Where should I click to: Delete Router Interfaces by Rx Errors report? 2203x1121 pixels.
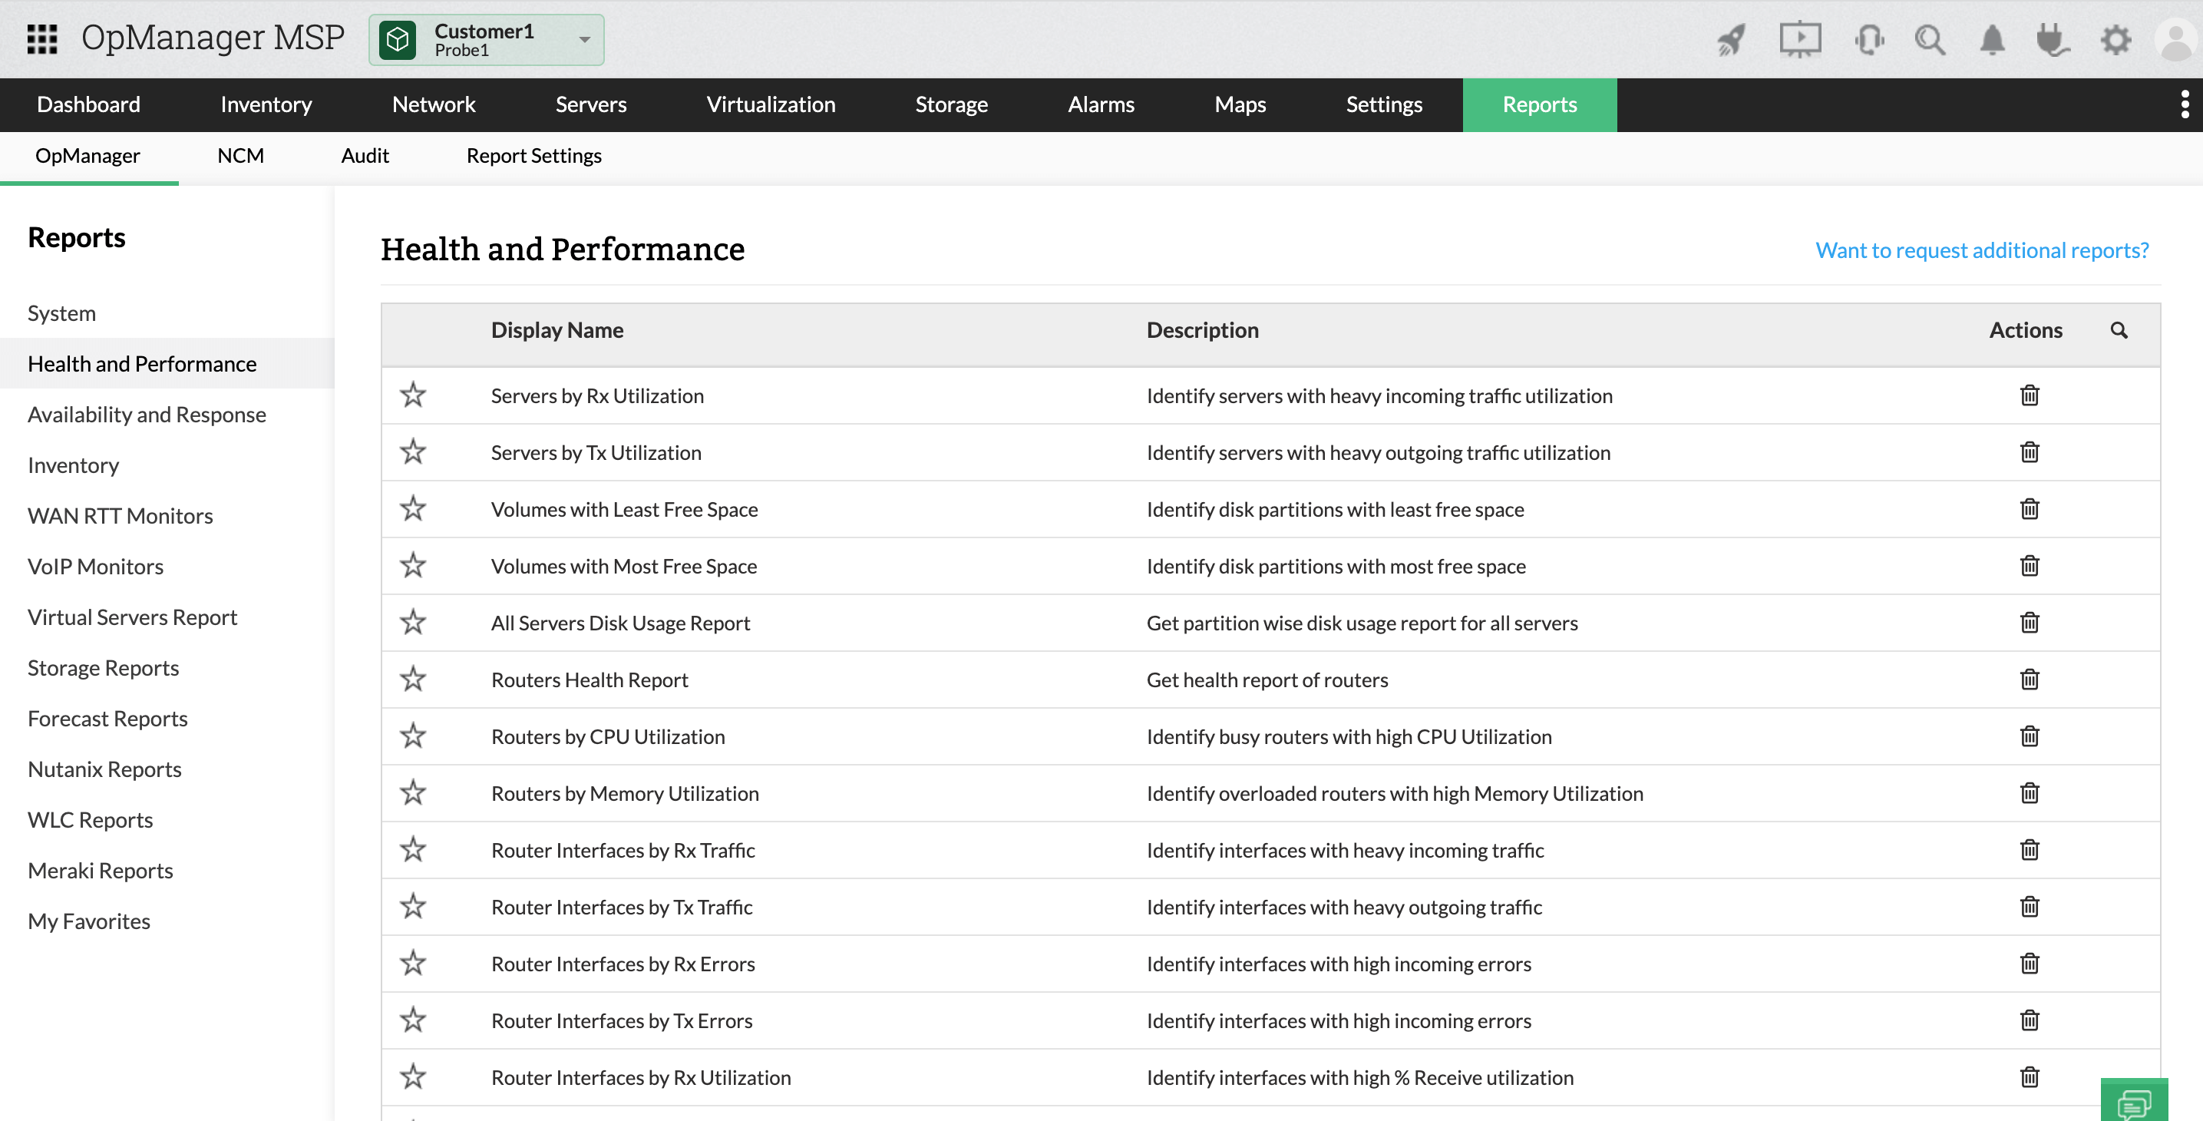pos(2030,964)
